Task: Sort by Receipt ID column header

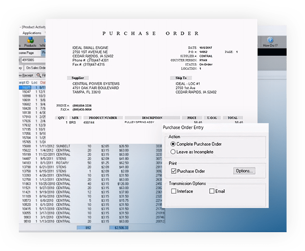Action: [24, 82]
